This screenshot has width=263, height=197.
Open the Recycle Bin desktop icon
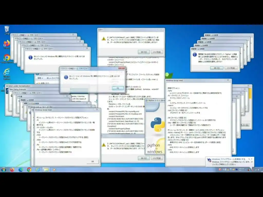(x=7, y=29)
